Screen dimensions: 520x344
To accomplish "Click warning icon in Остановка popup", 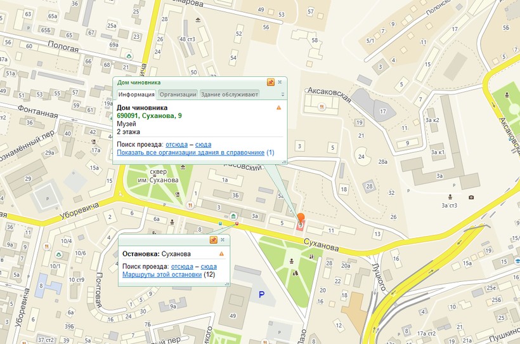I will coord(221,254).
